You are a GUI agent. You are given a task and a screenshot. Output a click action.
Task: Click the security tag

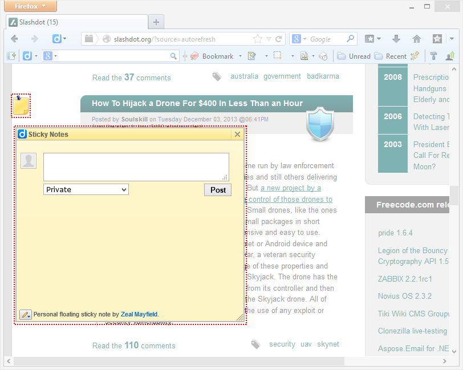pyautogui.click(x=282, y=344)
